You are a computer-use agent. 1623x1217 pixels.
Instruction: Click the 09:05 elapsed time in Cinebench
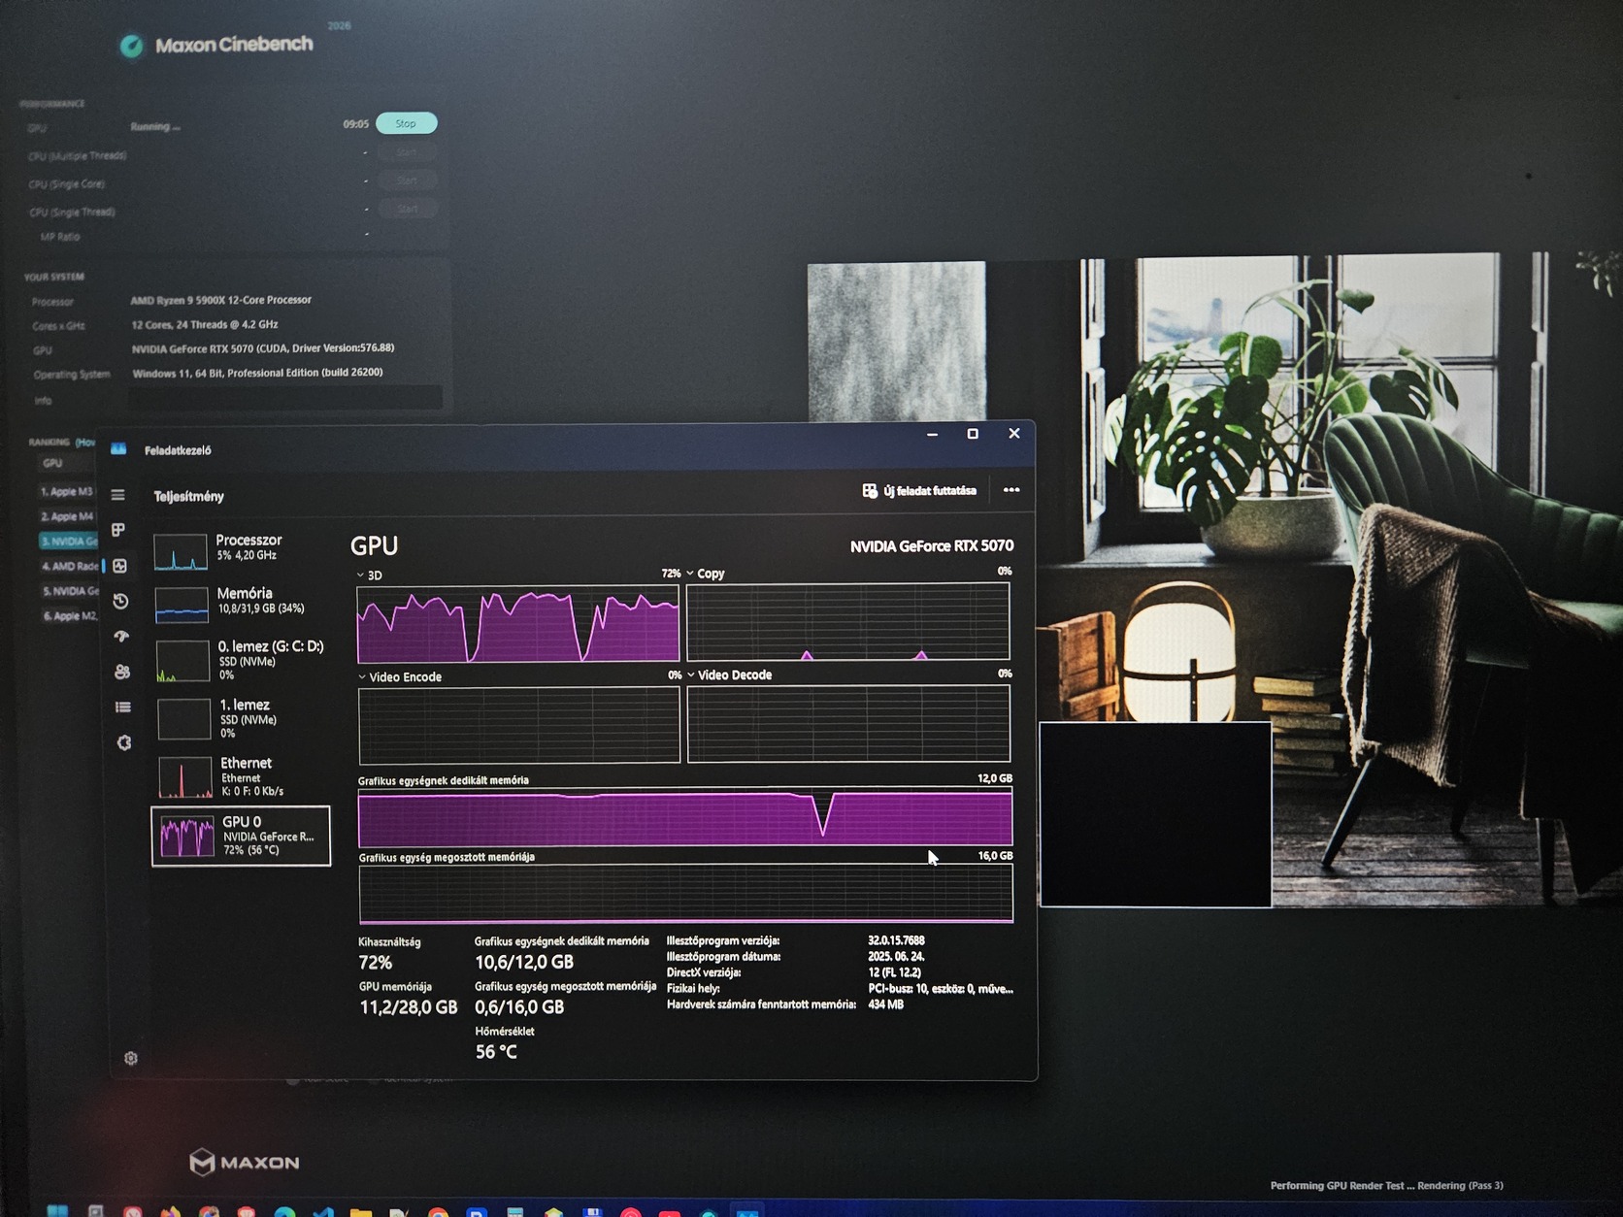(x=355, y=124)
